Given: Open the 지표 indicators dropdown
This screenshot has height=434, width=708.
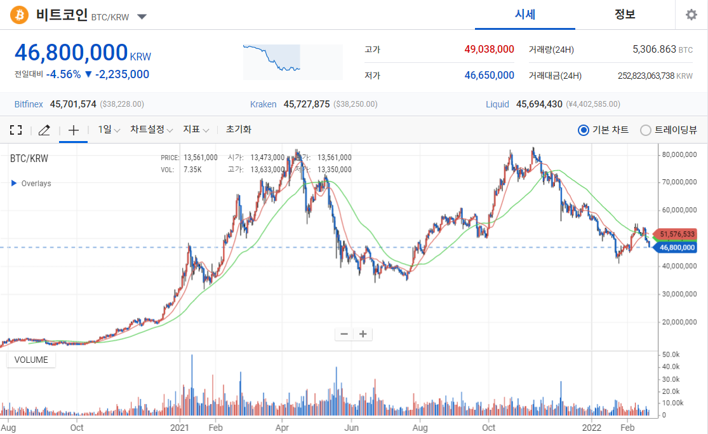Looking at the screenshot, I should click(x=196, y=130).
